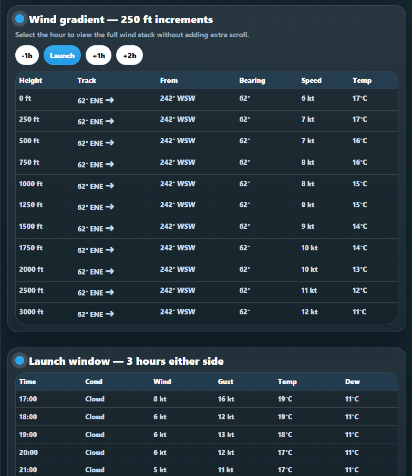Image resolution: width=412 pixels, height=476 pixels.
Task: Click the track arrow in 3000 ft row
Action: click(x=110, y=314)
